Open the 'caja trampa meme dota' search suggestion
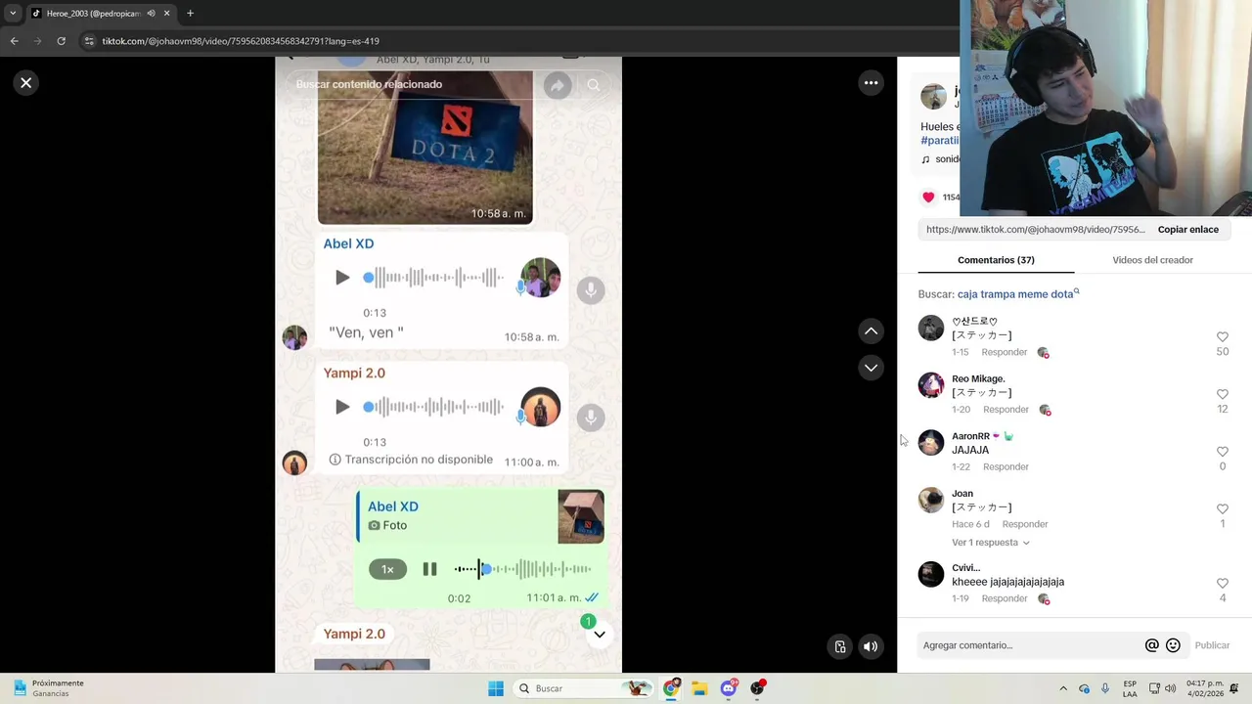 click(x=1017, y=294)
